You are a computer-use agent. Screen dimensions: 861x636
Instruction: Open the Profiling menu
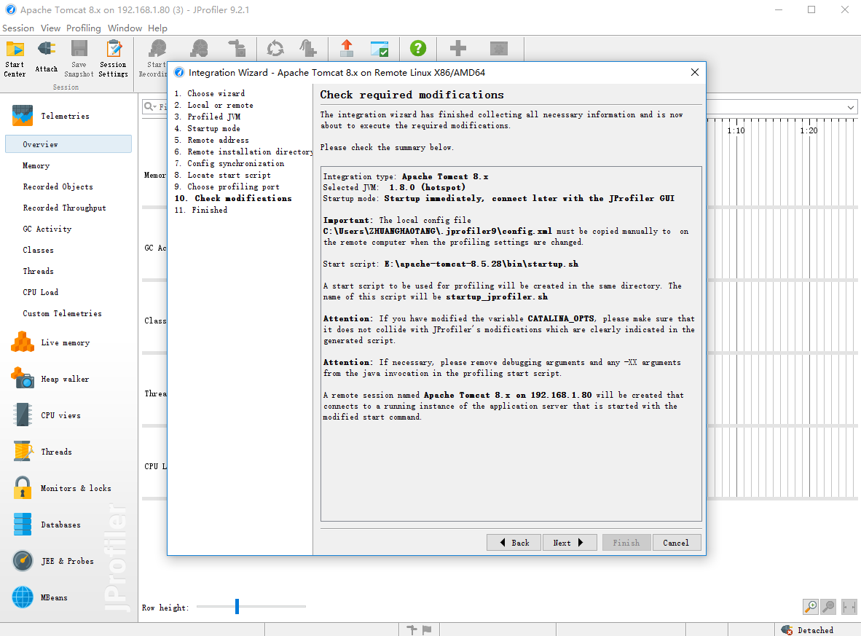pyautogui.click(x=84, y=28)
